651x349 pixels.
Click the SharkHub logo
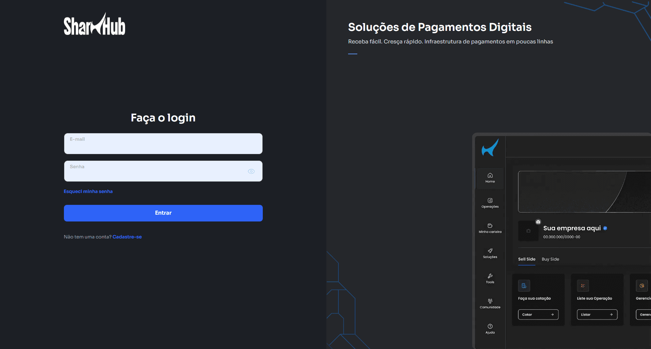95,24
